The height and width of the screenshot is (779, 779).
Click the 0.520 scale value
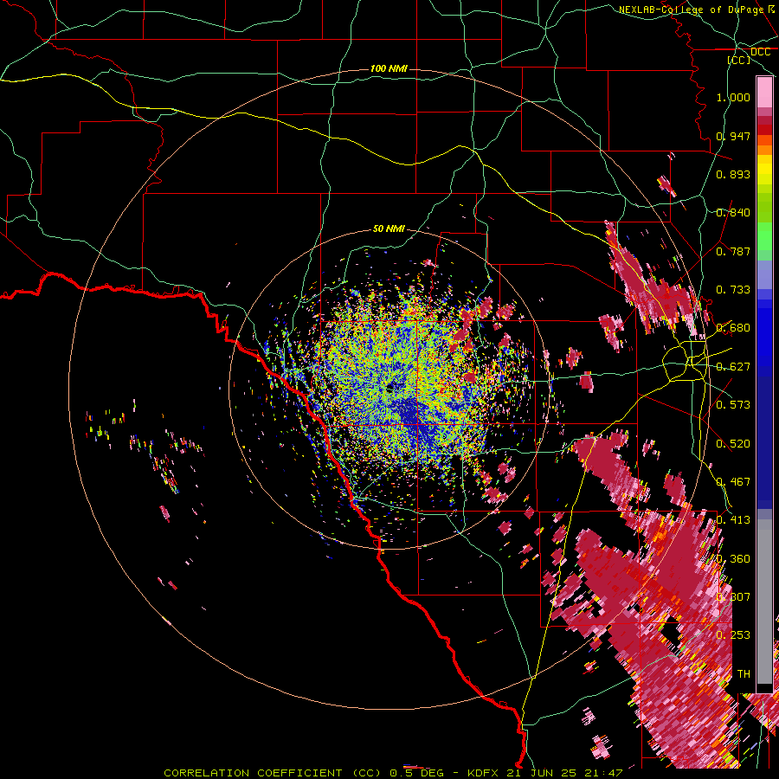[x=733, y=444]
